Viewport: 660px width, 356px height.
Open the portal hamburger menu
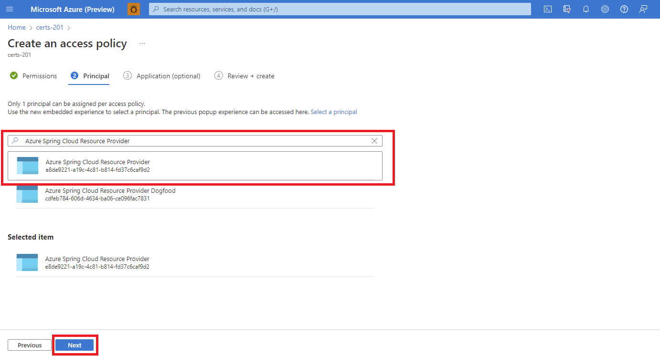pos(10,9)
